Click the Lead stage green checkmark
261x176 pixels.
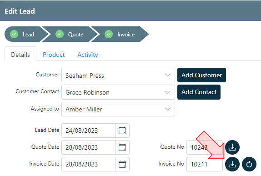[x=14, y=34]
